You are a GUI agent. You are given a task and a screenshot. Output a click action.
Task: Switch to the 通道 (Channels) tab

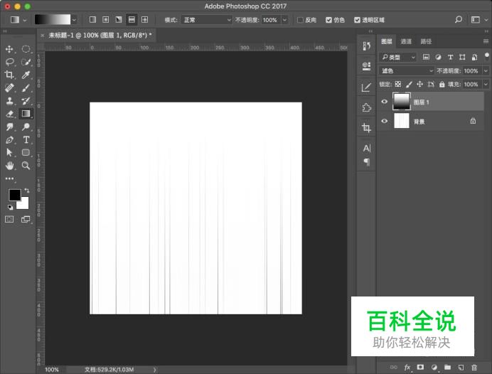pyautogui.click(x=406, y=42)
